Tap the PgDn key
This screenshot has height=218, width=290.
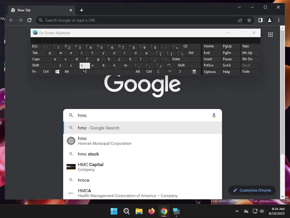point(231,53)
